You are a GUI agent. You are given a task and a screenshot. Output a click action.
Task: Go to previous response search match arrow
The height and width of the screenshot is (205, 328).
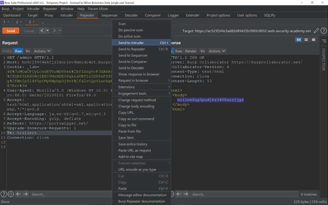179,194
